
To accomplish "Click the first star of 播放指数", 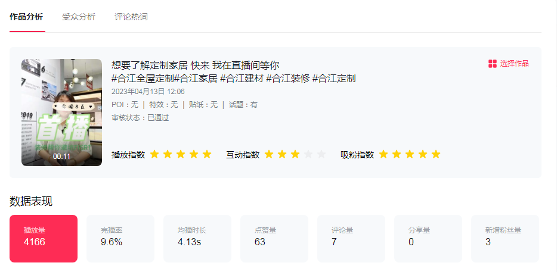I will [154, 155].
